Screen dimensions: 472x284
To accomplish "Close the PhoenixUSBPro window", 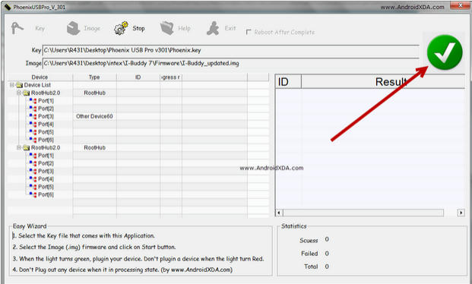I will pos(461,6).
